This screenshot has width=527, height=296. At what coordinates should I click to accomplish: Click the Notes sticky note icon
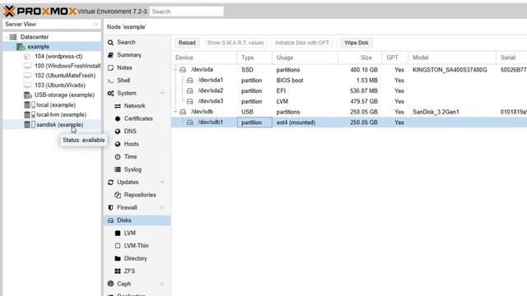click(x=110, y=67)
